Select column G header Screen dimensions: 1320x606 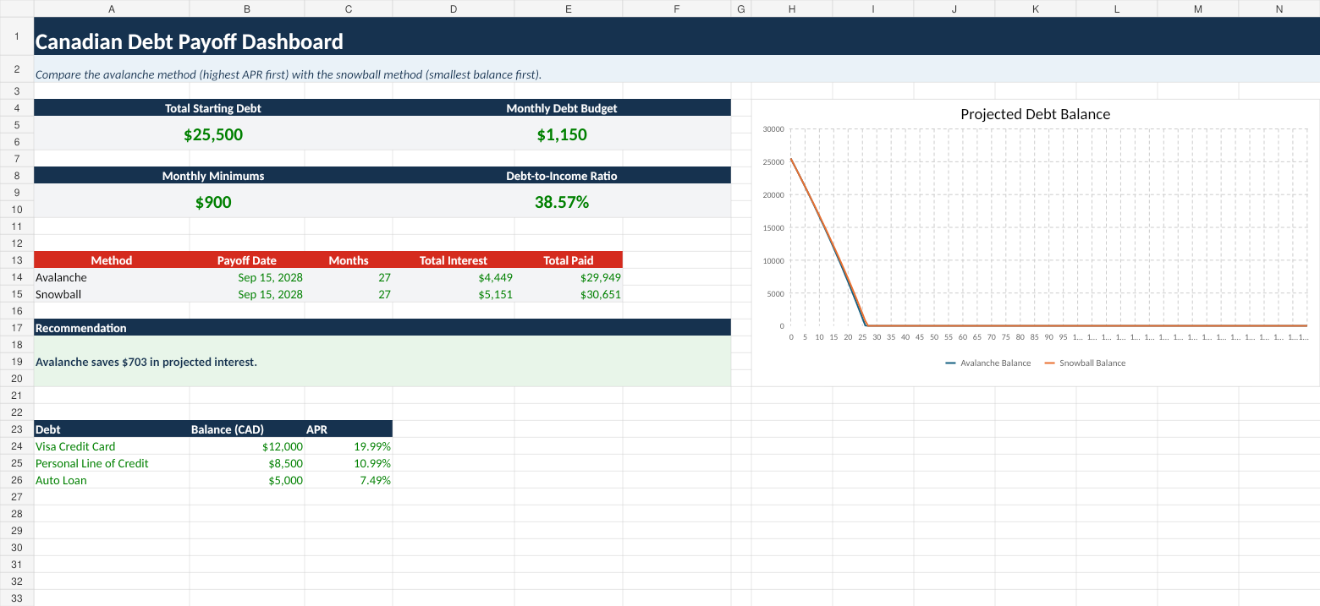tap(741, 8)
